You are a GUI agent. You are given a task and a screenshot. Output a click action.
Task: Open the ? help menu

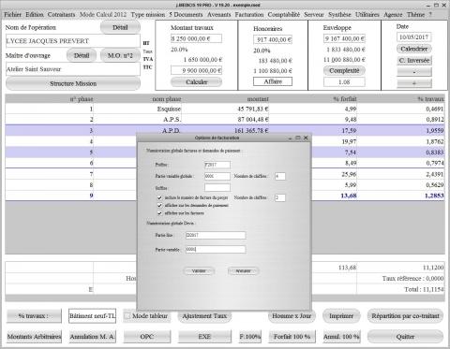[x=430, y=15]
